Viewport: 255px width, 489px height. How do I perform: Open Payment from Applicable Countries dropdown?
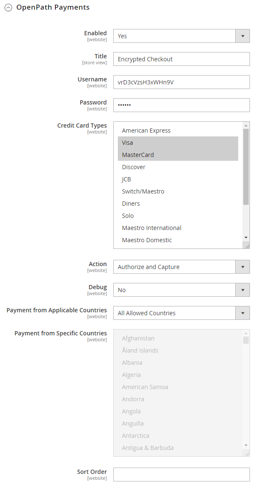182,313
